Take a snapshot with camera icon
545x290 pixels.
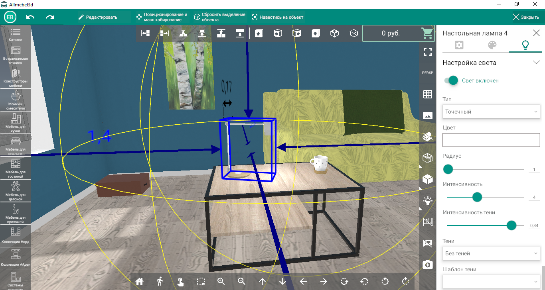[428, 265]
